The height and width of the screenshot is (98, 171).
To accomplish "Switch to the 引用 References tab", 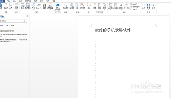I will click(x=36, y=1).
